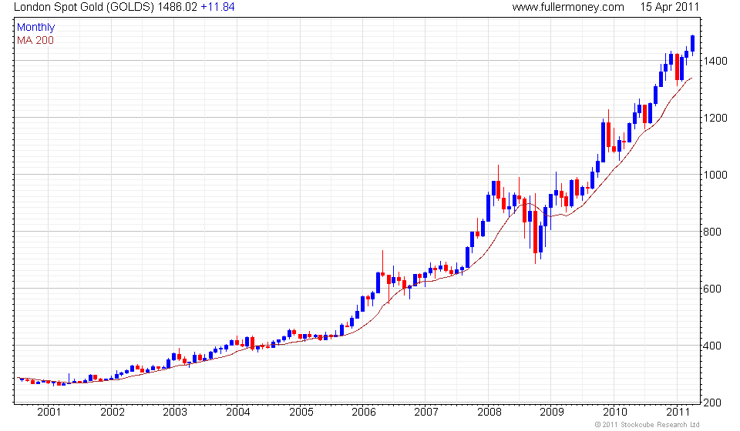Click the 400 price axis label
Image resolution: width=740 pixels, height=431 pixels.
click(x=712, y=346)
